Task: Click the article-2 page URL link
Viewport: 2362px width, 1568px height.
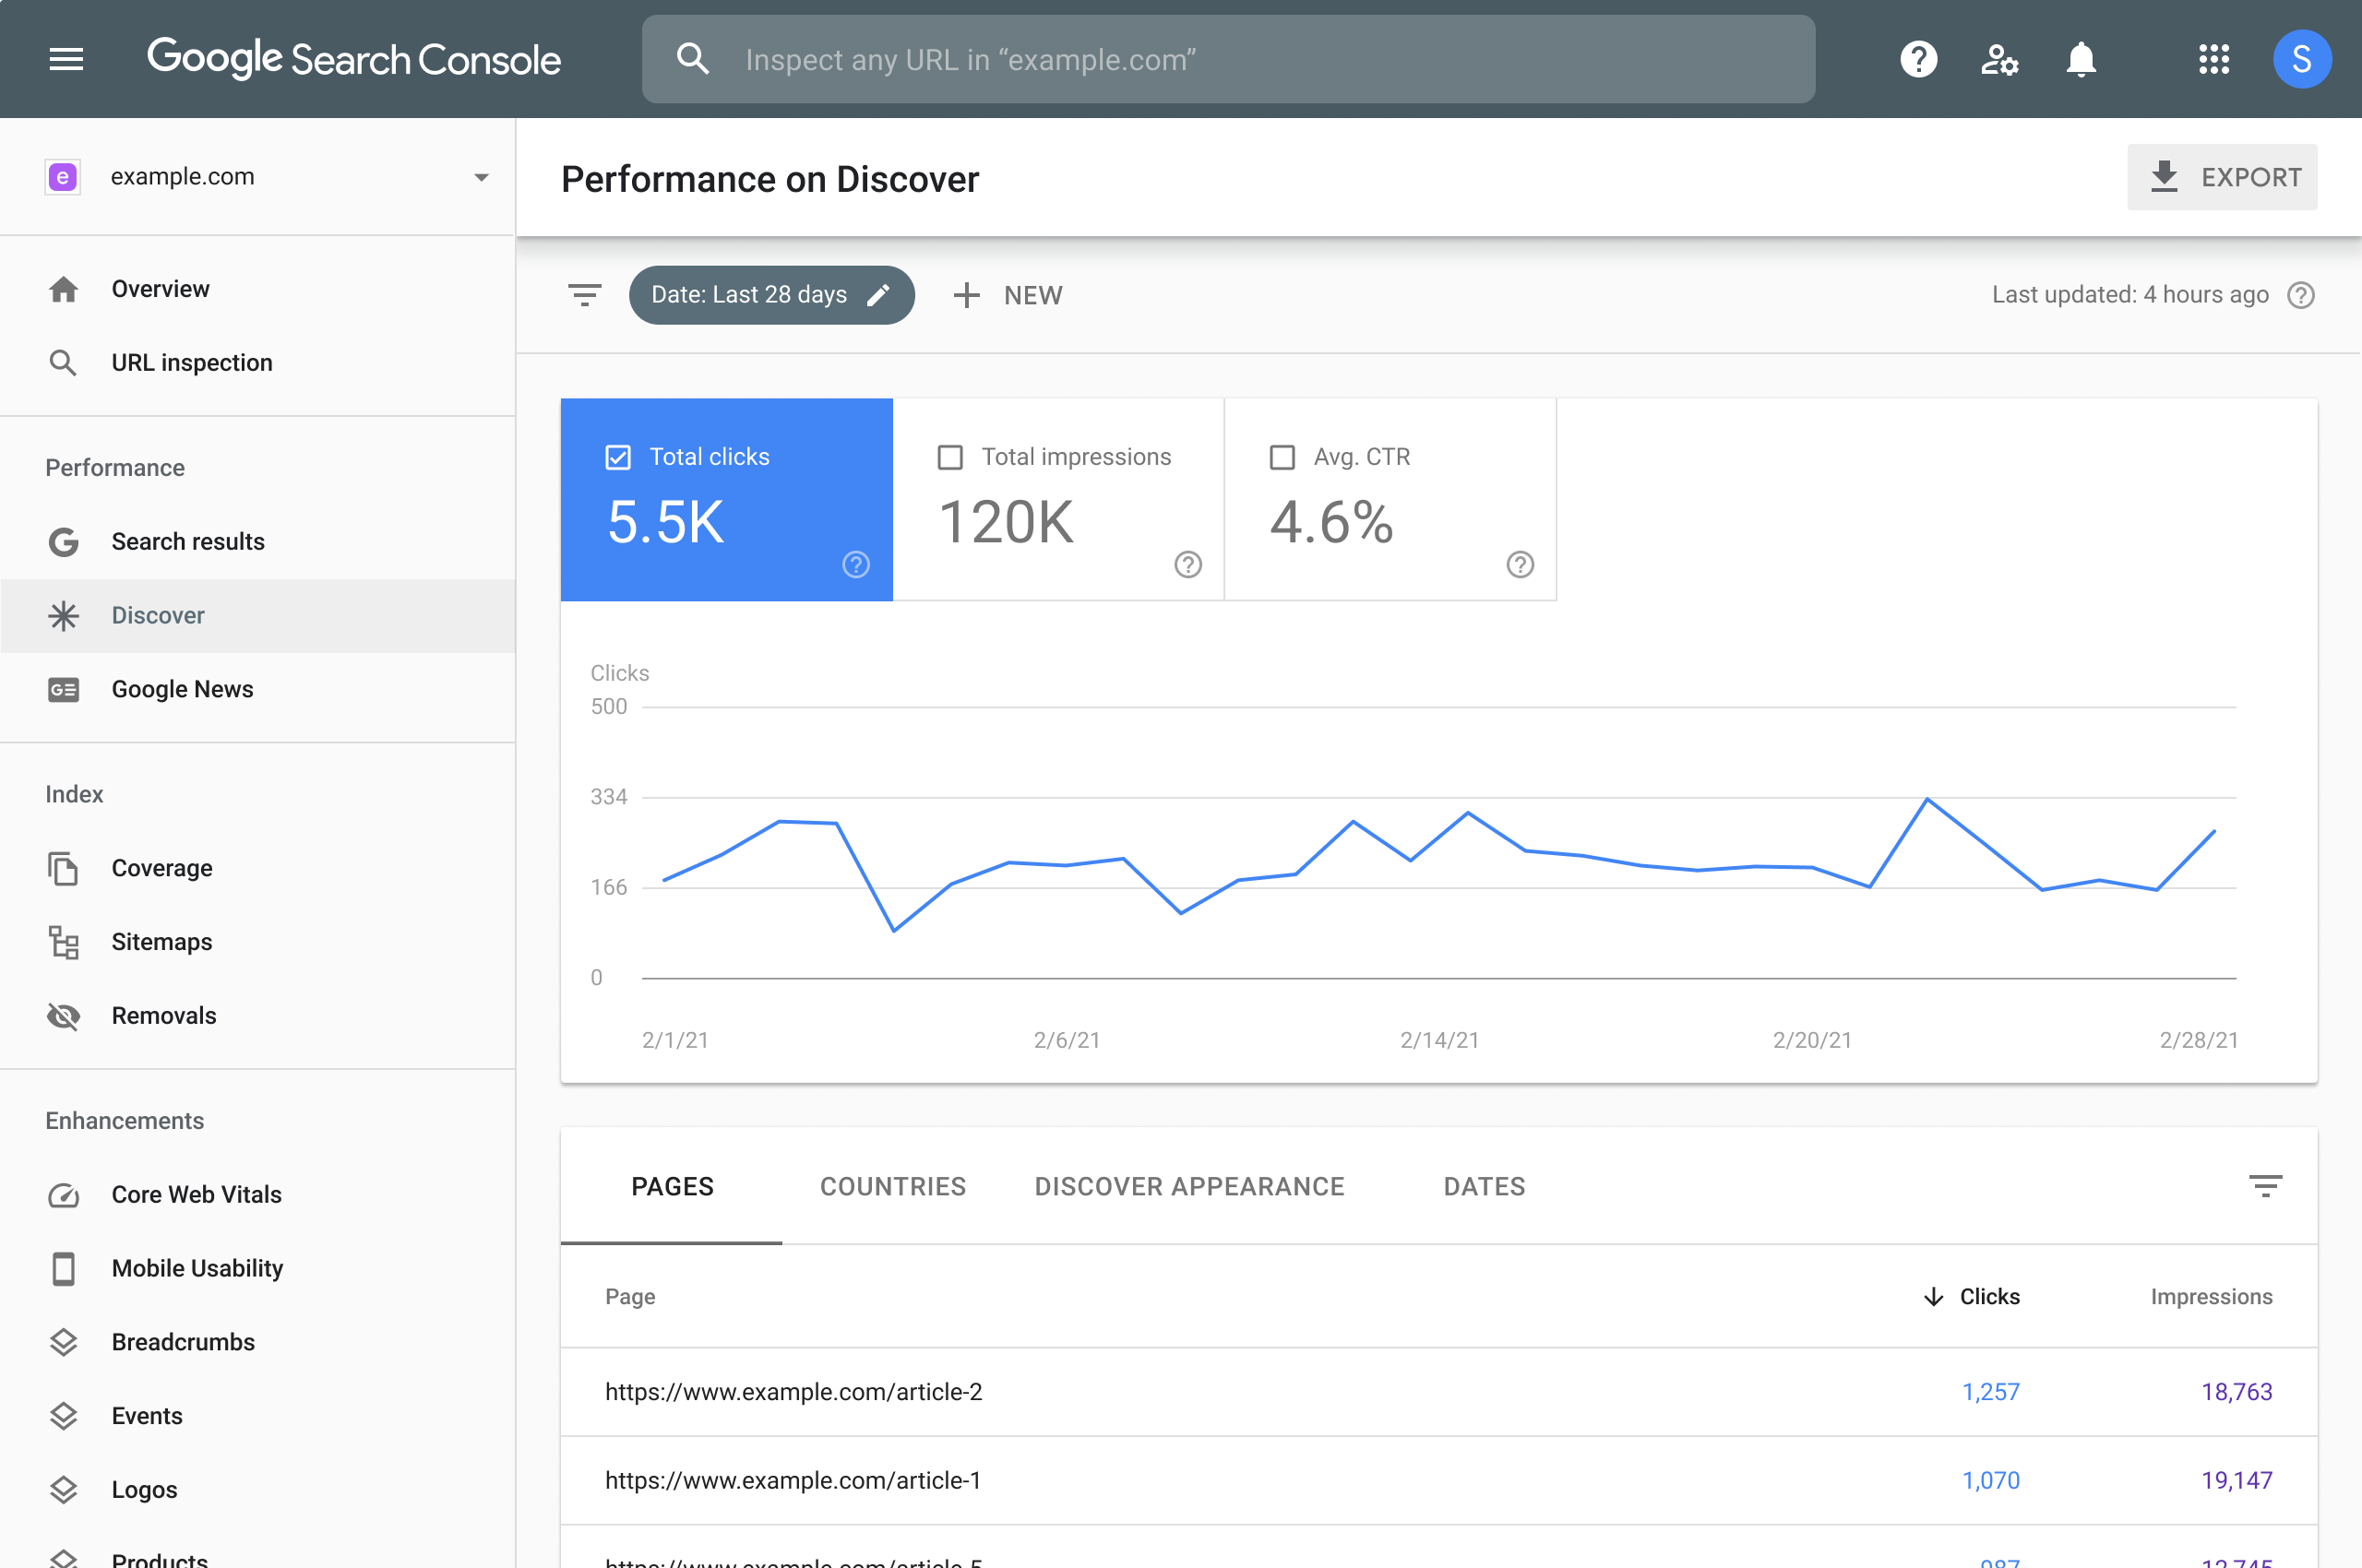Action: coord(791,1391)
